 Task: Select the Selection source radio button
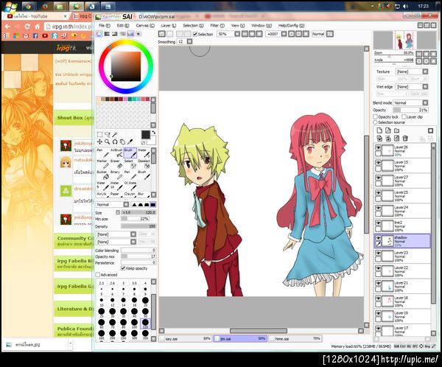pos(375,122)
